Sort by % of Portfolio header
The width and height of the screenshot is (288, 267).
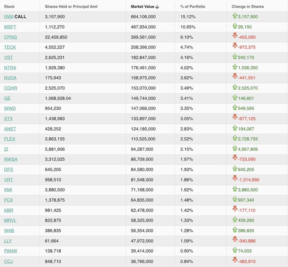(193, 6)
